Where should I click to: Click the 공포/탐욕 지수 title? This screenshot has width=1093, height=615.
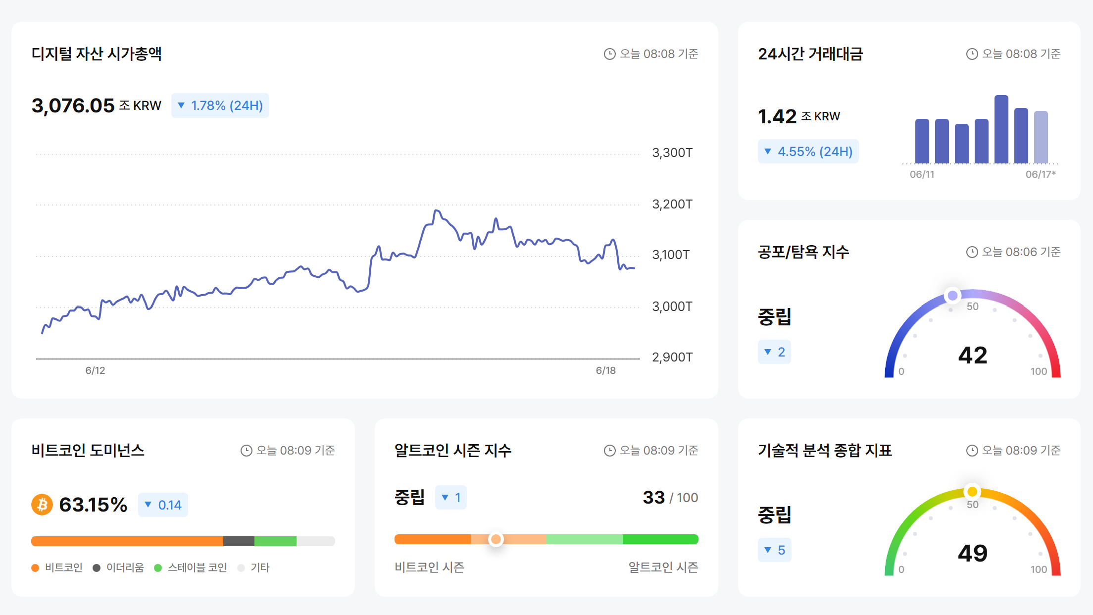tap(803, 252)
